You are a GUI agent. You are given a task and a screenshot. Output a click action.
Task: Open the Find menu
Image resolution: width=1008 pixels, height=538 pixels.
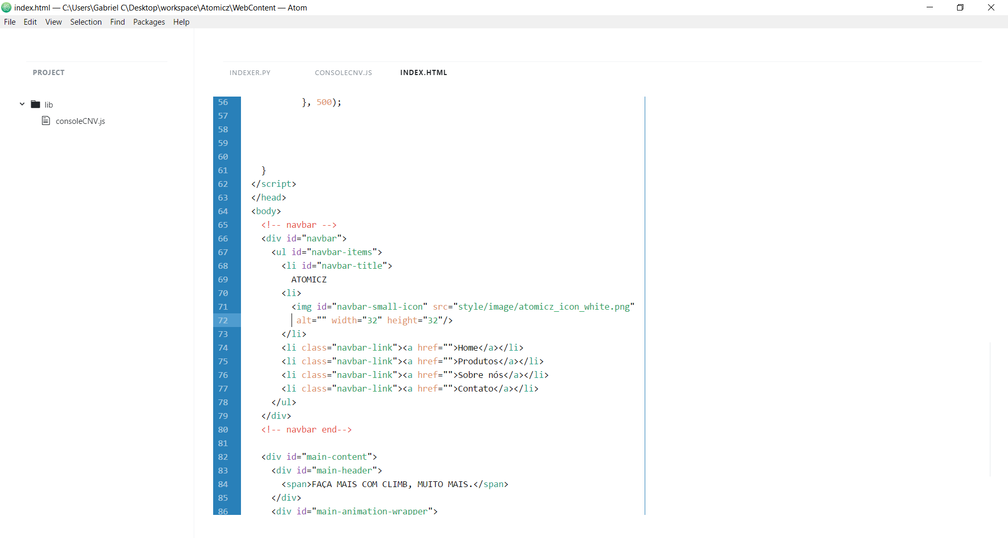pos(118,22)
